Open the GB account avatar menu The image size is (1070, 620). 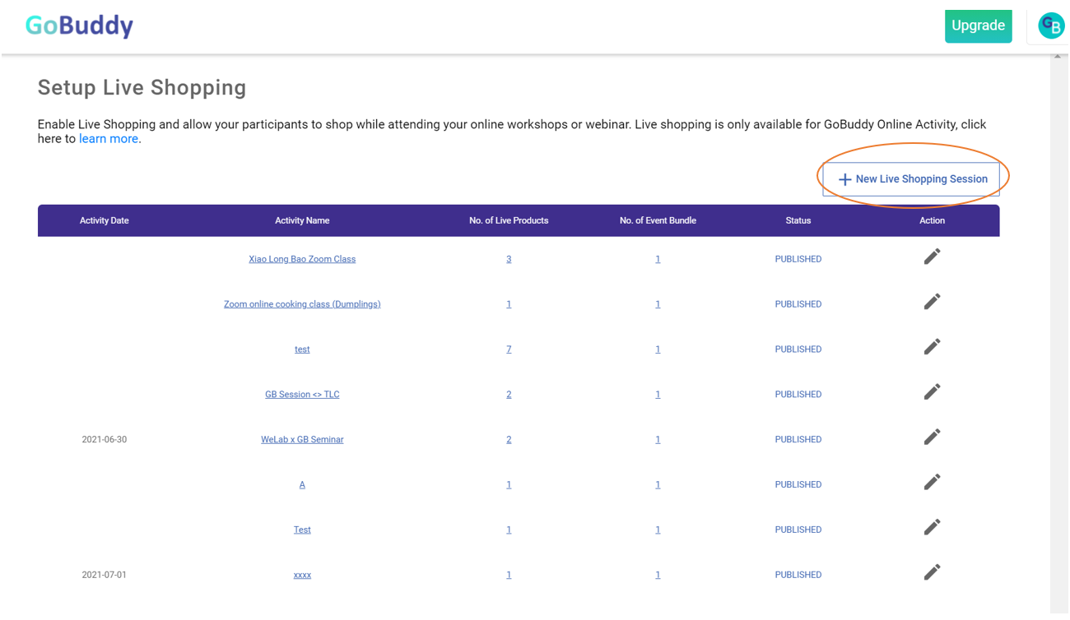[x=1051, y=25]
